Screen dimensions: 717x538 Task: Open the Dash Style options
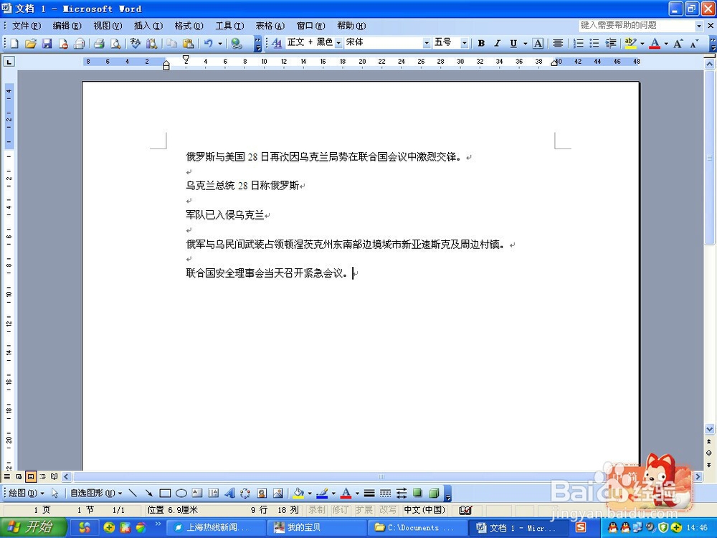point(386,494)
